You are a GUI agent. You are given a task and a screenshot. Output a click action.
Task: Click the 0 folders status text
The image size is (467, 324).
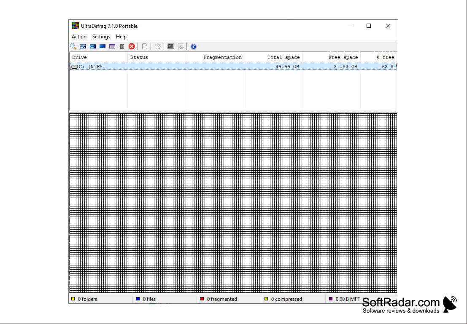pyautogui.click(x=88, y=299)
